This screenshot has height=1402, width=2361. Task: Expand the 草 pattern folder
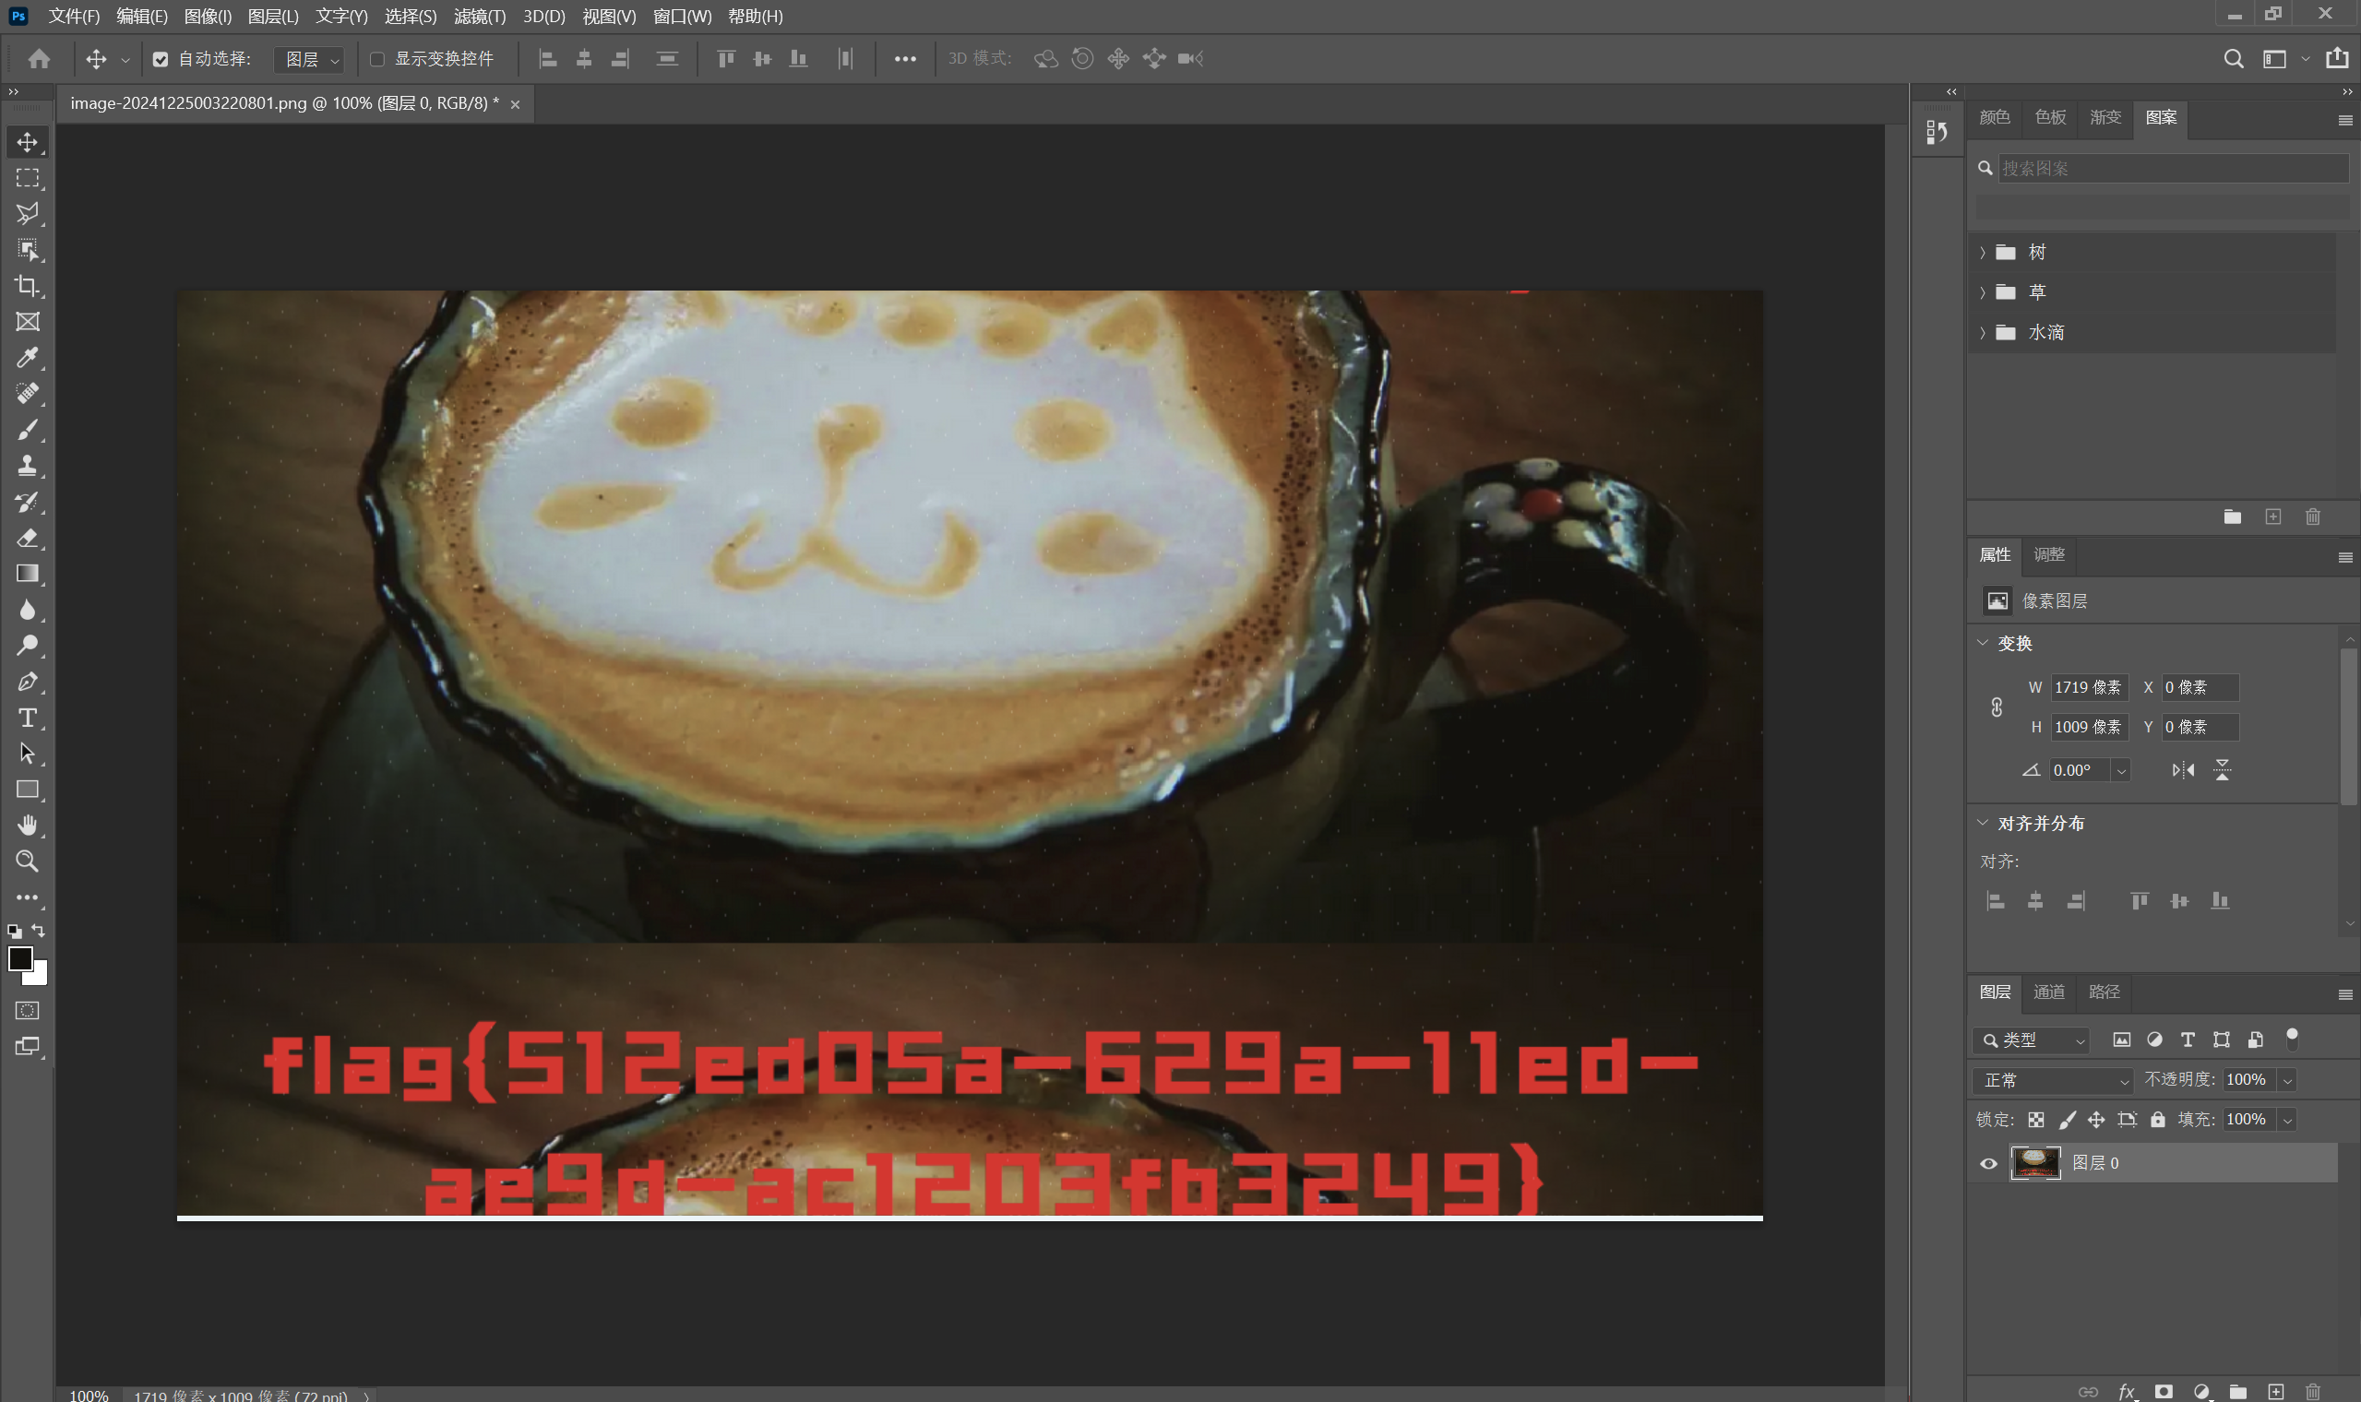pyautogui.click(x=1982, y=293)
